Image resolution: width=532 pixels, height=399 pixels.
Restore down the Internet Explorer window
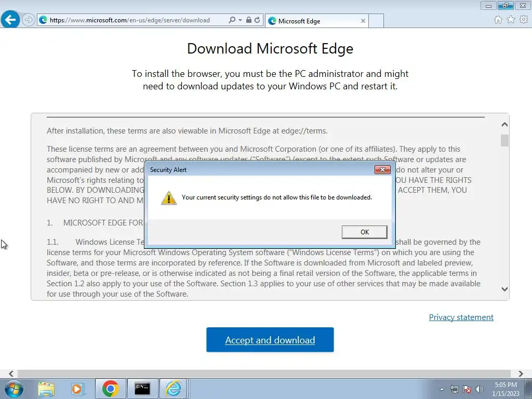tap(506, 5)
